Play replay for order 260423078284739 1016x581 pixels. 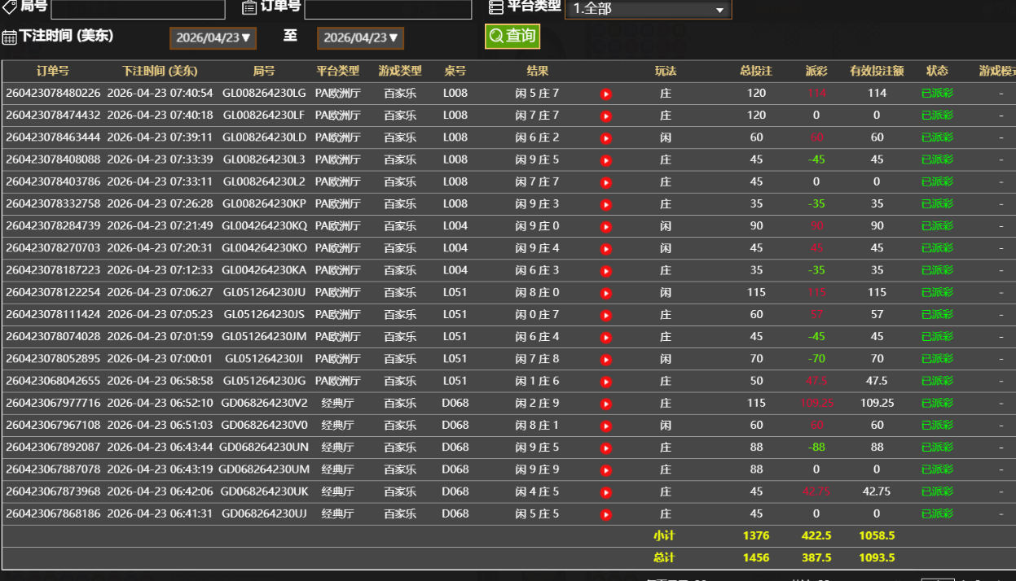pyautogui.click(x=606, y=227)
